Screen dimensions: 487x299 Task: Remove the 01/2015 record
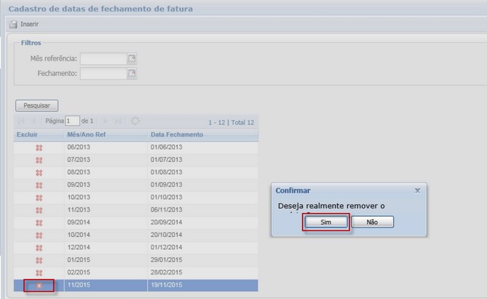click(40, 260)
